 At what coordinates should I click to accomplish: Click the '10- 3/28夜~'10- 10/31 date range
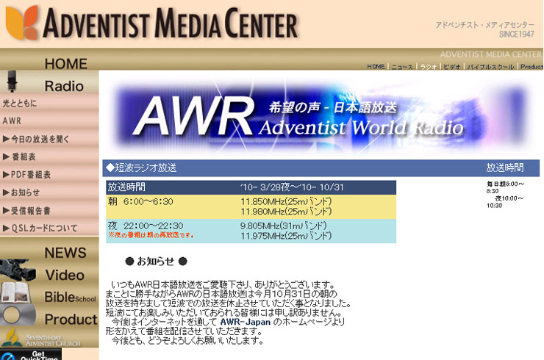(x=292, y=187)
